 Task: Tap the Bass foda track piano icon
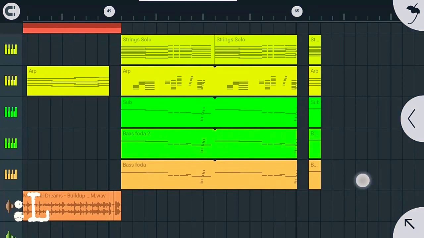(11, 175)
